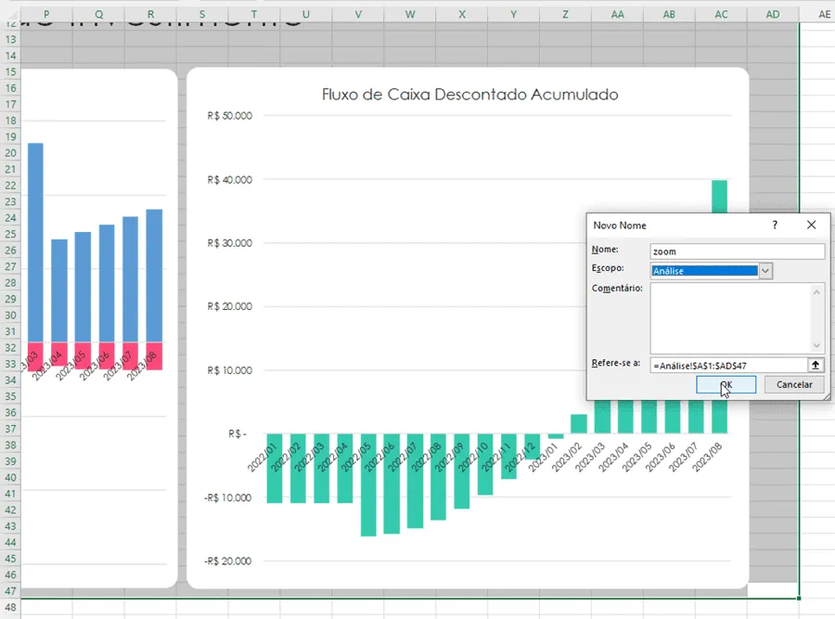Select row header 48
This screenshot has height=619, width=835.
tap(10, 607)
